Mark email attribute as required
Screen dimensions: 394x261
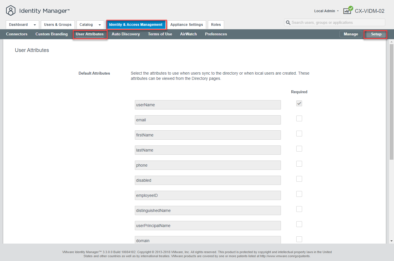pyautogui.click(x=299, y=118)
